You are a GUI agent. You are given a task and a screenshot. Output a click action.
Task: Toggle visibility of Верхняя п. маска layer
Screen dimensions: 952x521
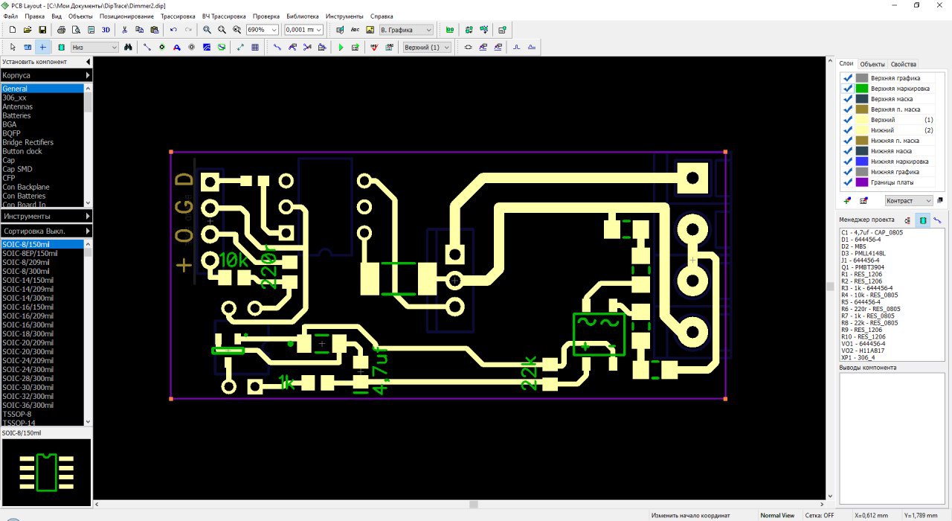847,109
